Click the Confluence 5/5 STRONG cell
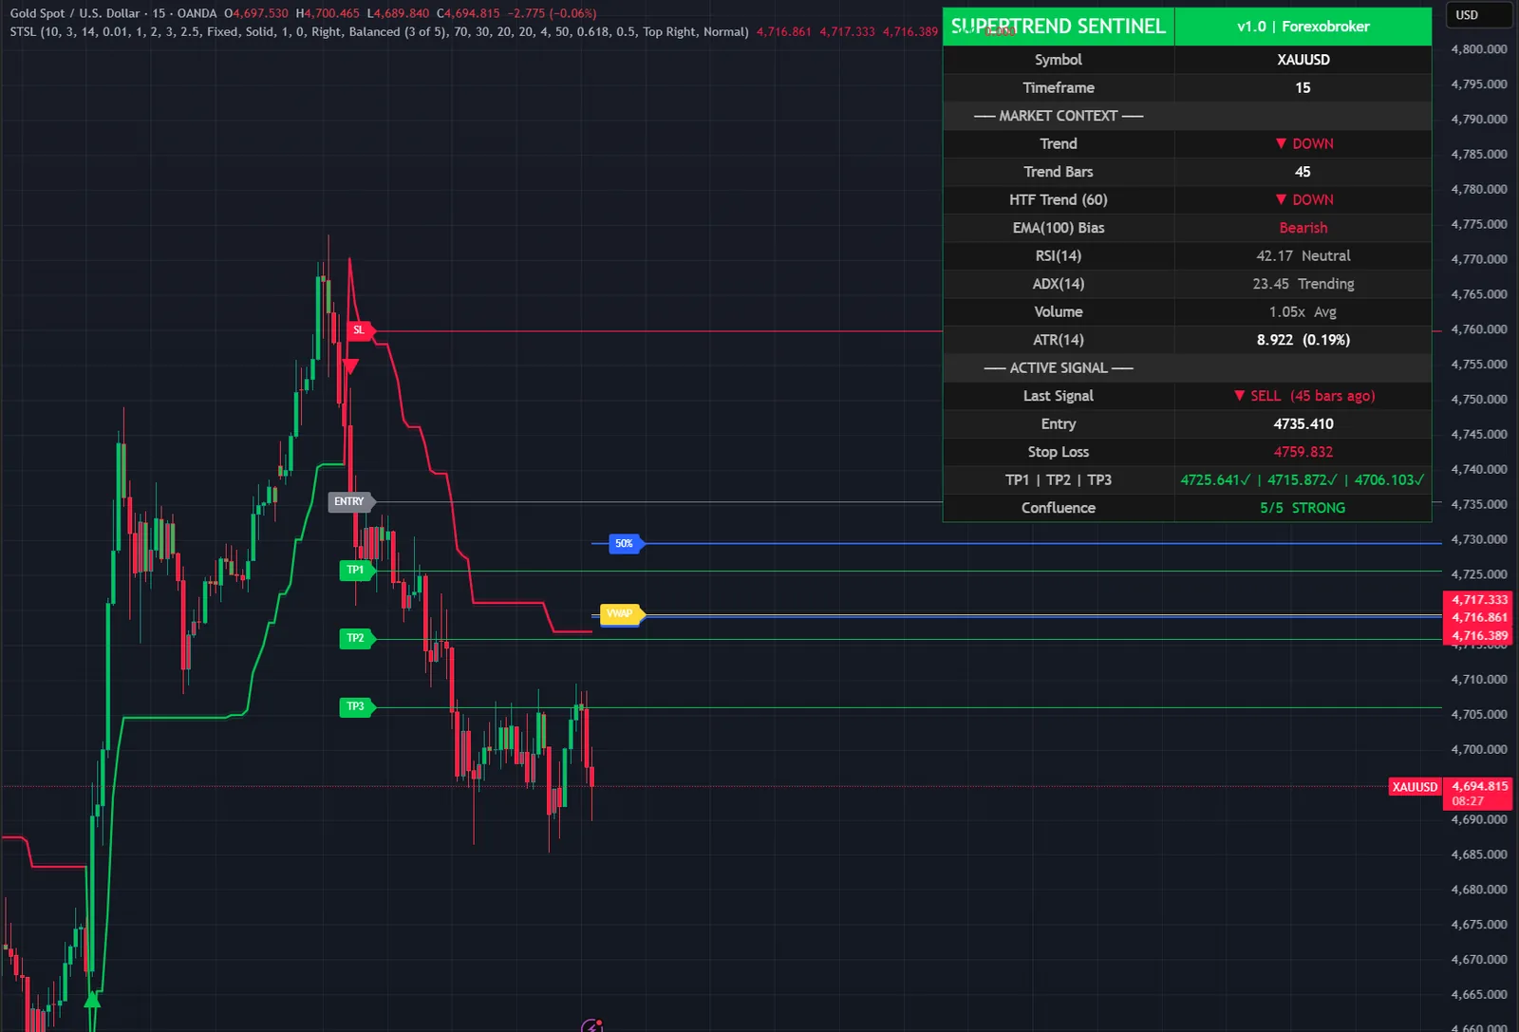Viewport: 1519px width, 1032px height. [1303, 508]
